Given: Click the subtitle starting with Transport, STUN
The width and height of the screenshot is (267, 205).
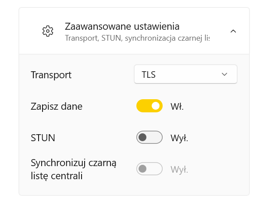Looking at the screenshot, I should [137, 38].
